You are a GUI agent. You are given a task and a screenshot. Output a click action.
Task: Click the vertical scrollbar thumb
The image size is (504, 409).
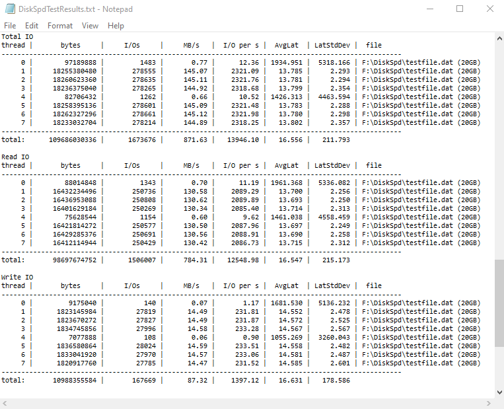[499, 302]
